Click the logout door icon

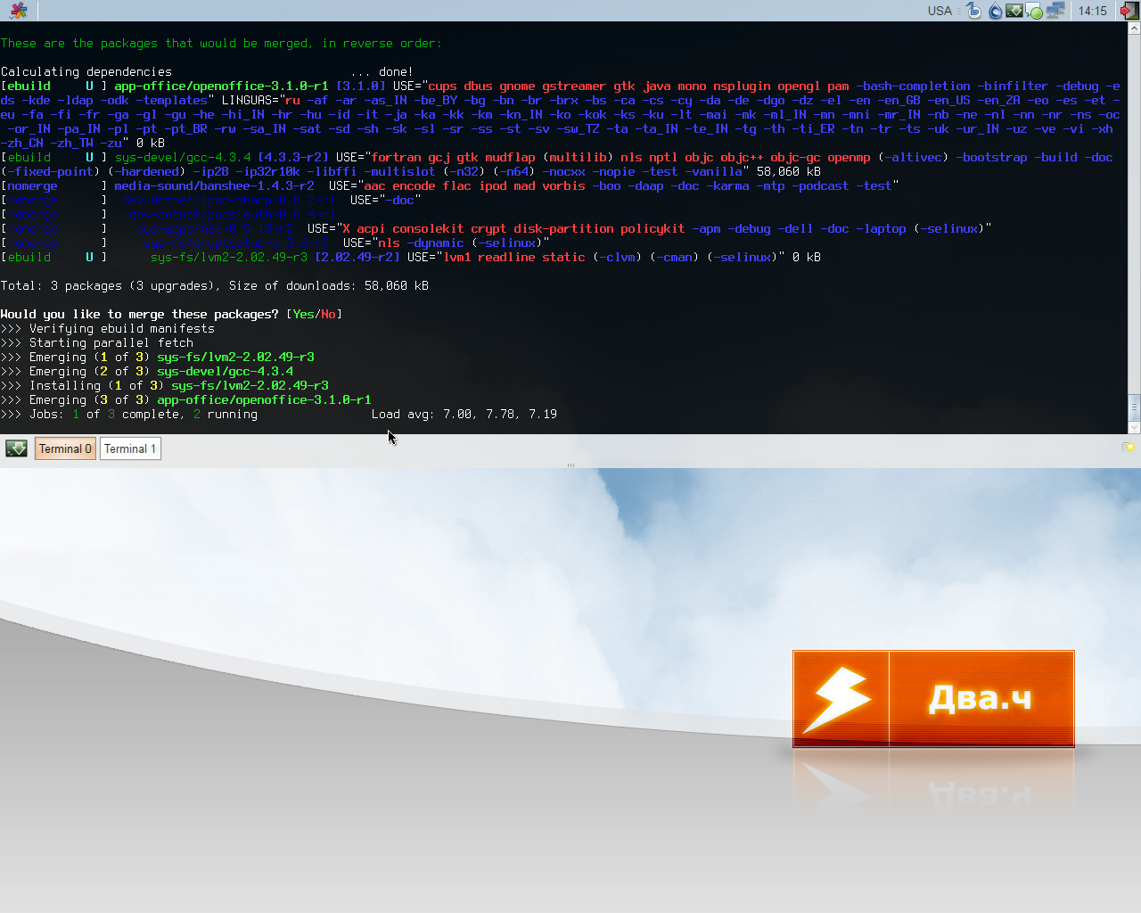(1129, 11)
